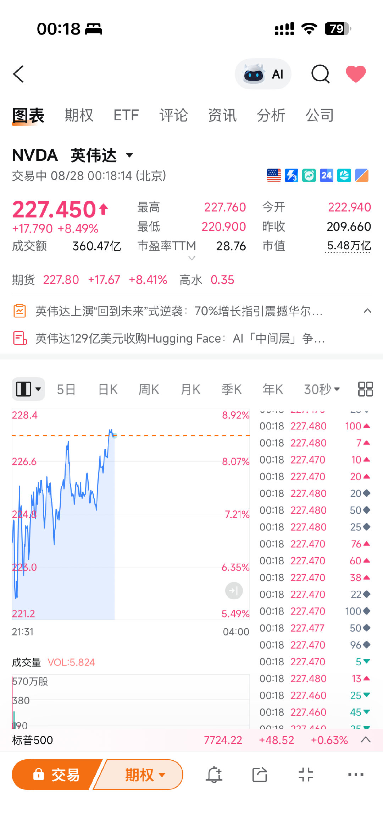Image resolution: width=383 pixels, height=831 pixels.
Task: Tap the volume bar chart area
Action: [x=131, y=701]
